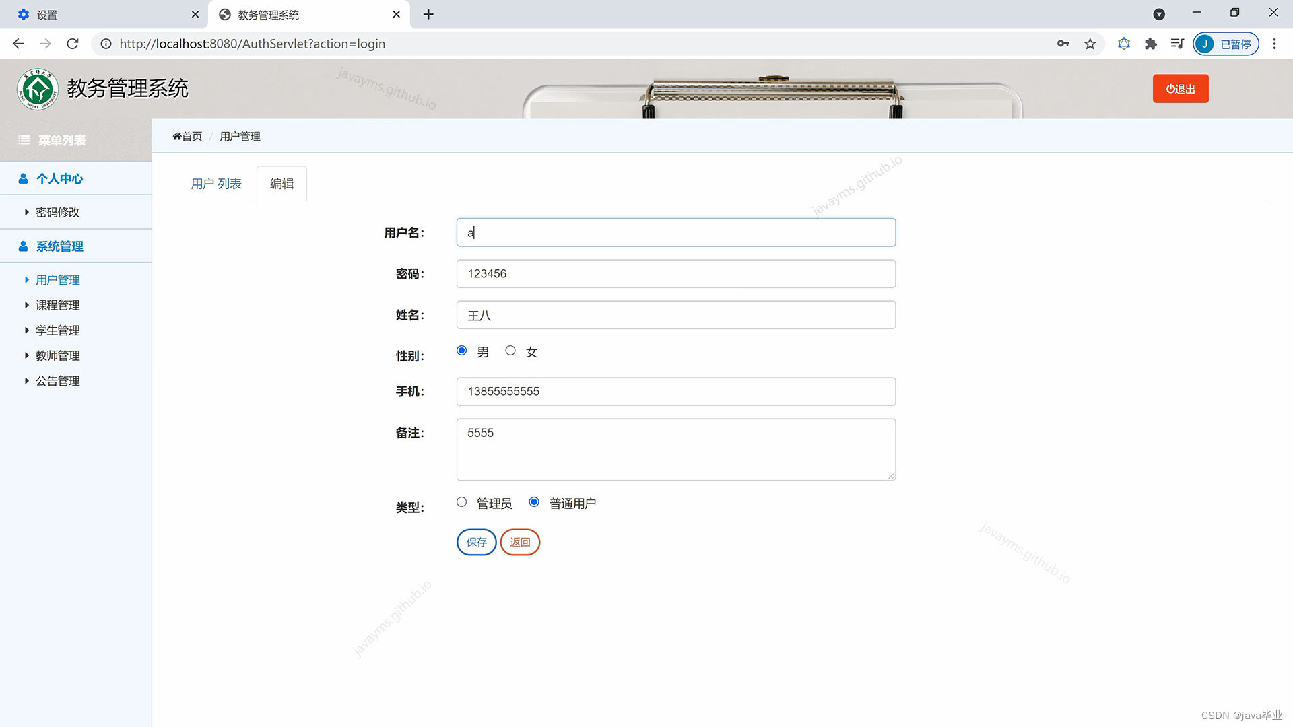Click the password key icon in address bar

click(1063, 44)
